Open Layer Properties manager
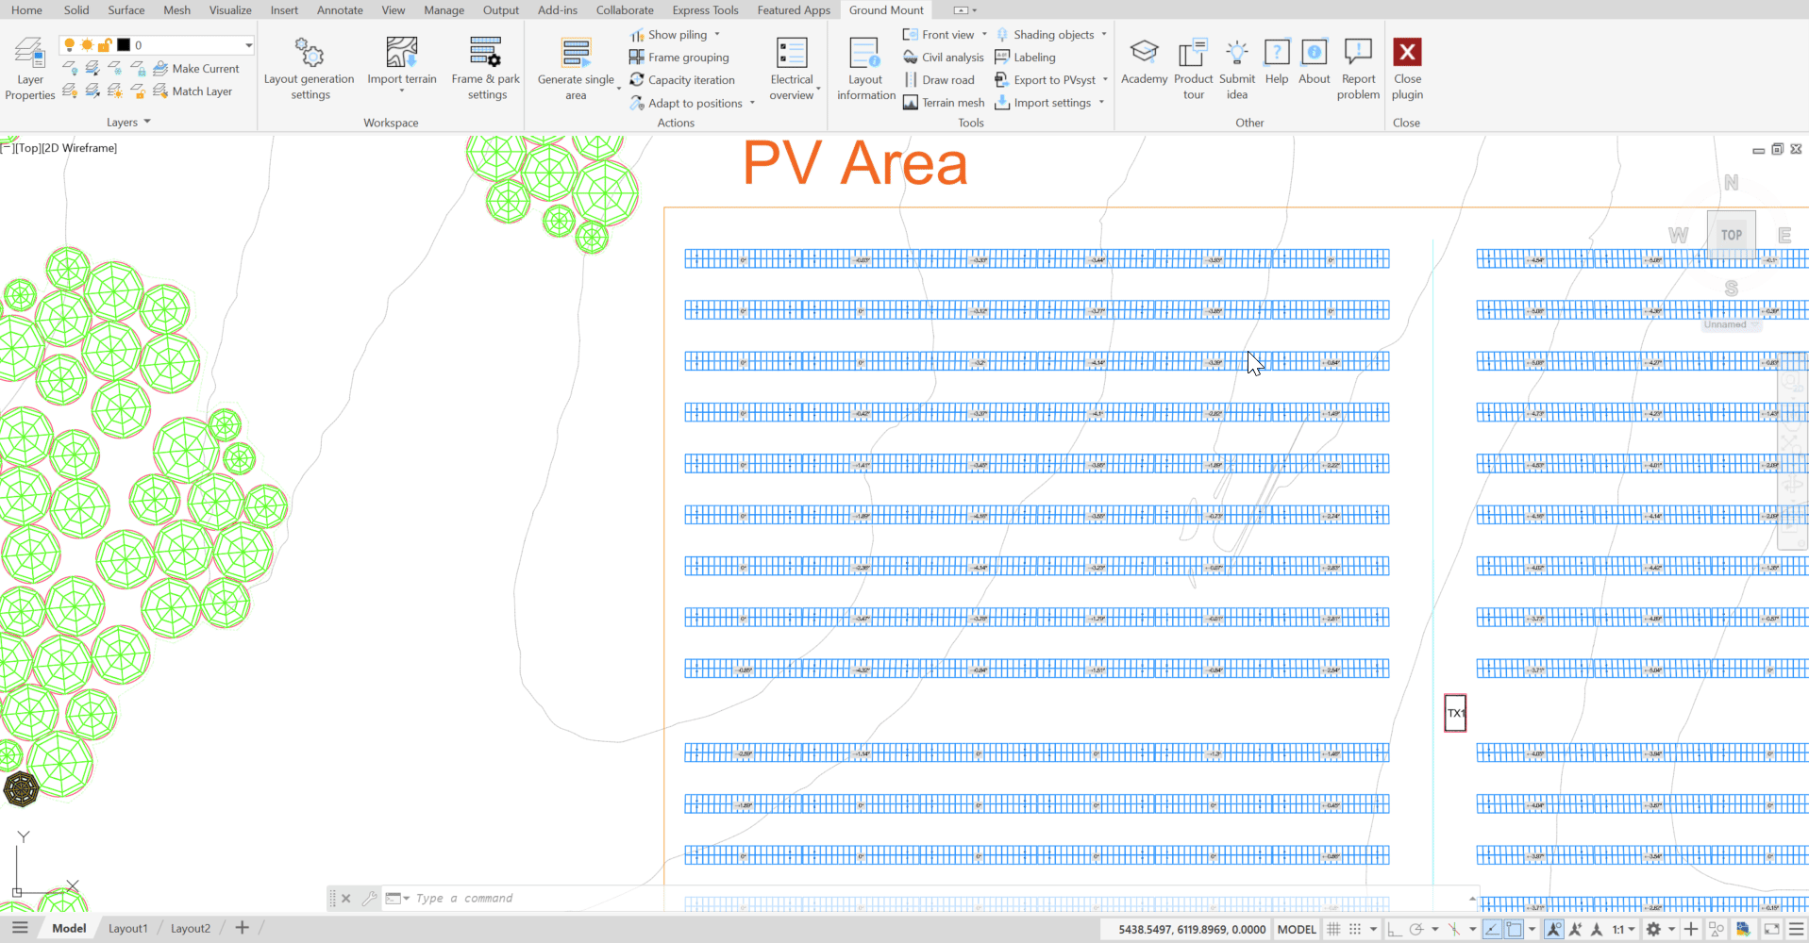The height and width of the screenshot is (943, 1809). pyautogui.click(x=29, y=68)
